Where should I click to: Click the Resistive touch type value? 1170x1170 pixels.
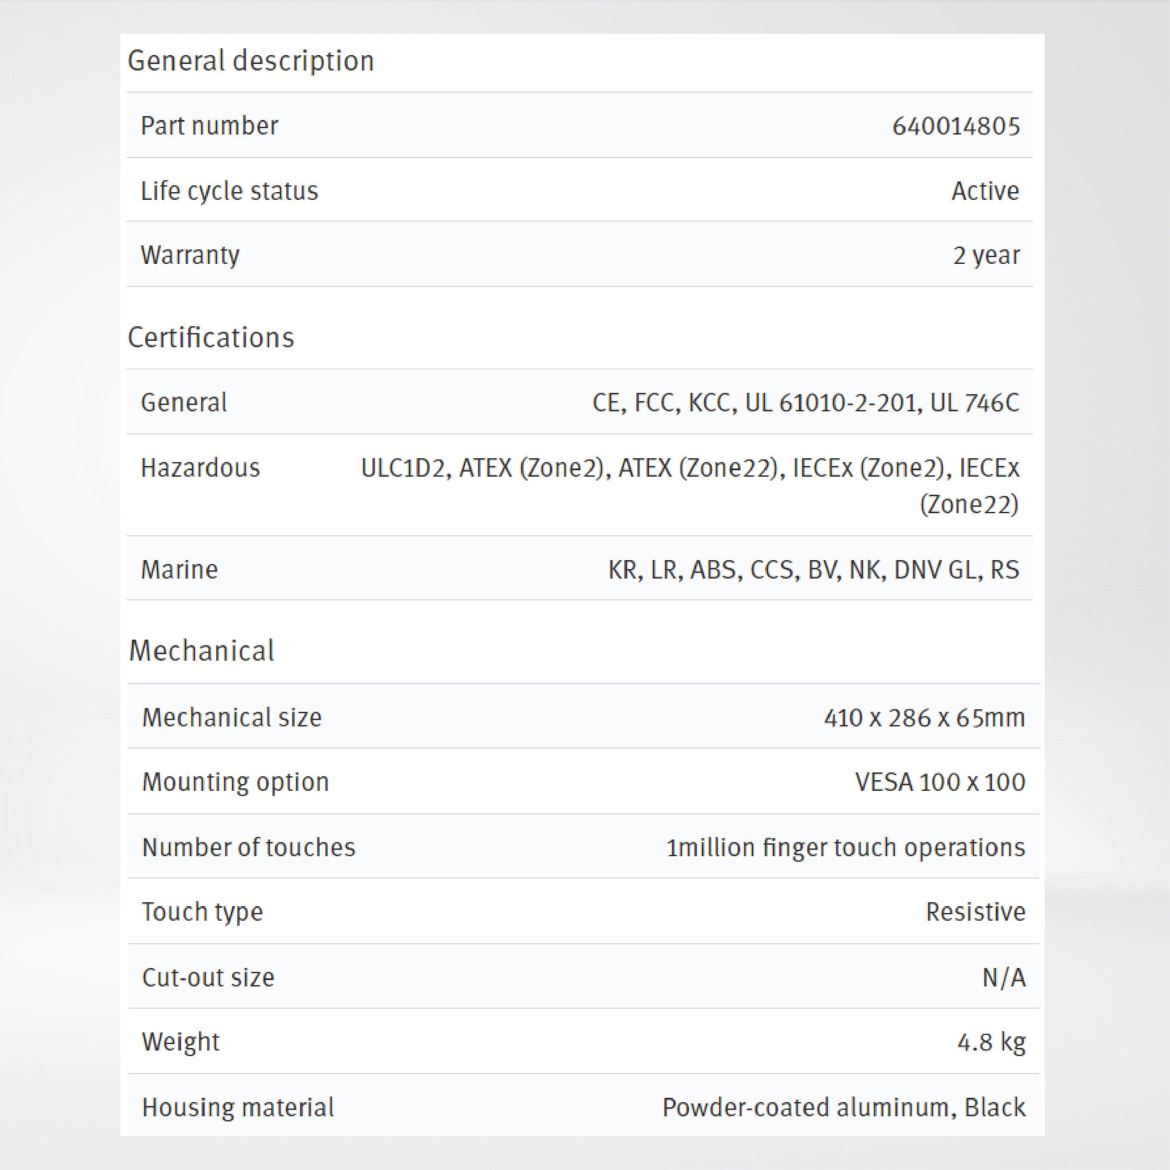975,911
